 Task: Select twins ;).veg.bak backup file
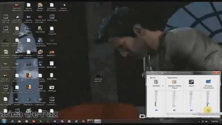coord(52,31)
